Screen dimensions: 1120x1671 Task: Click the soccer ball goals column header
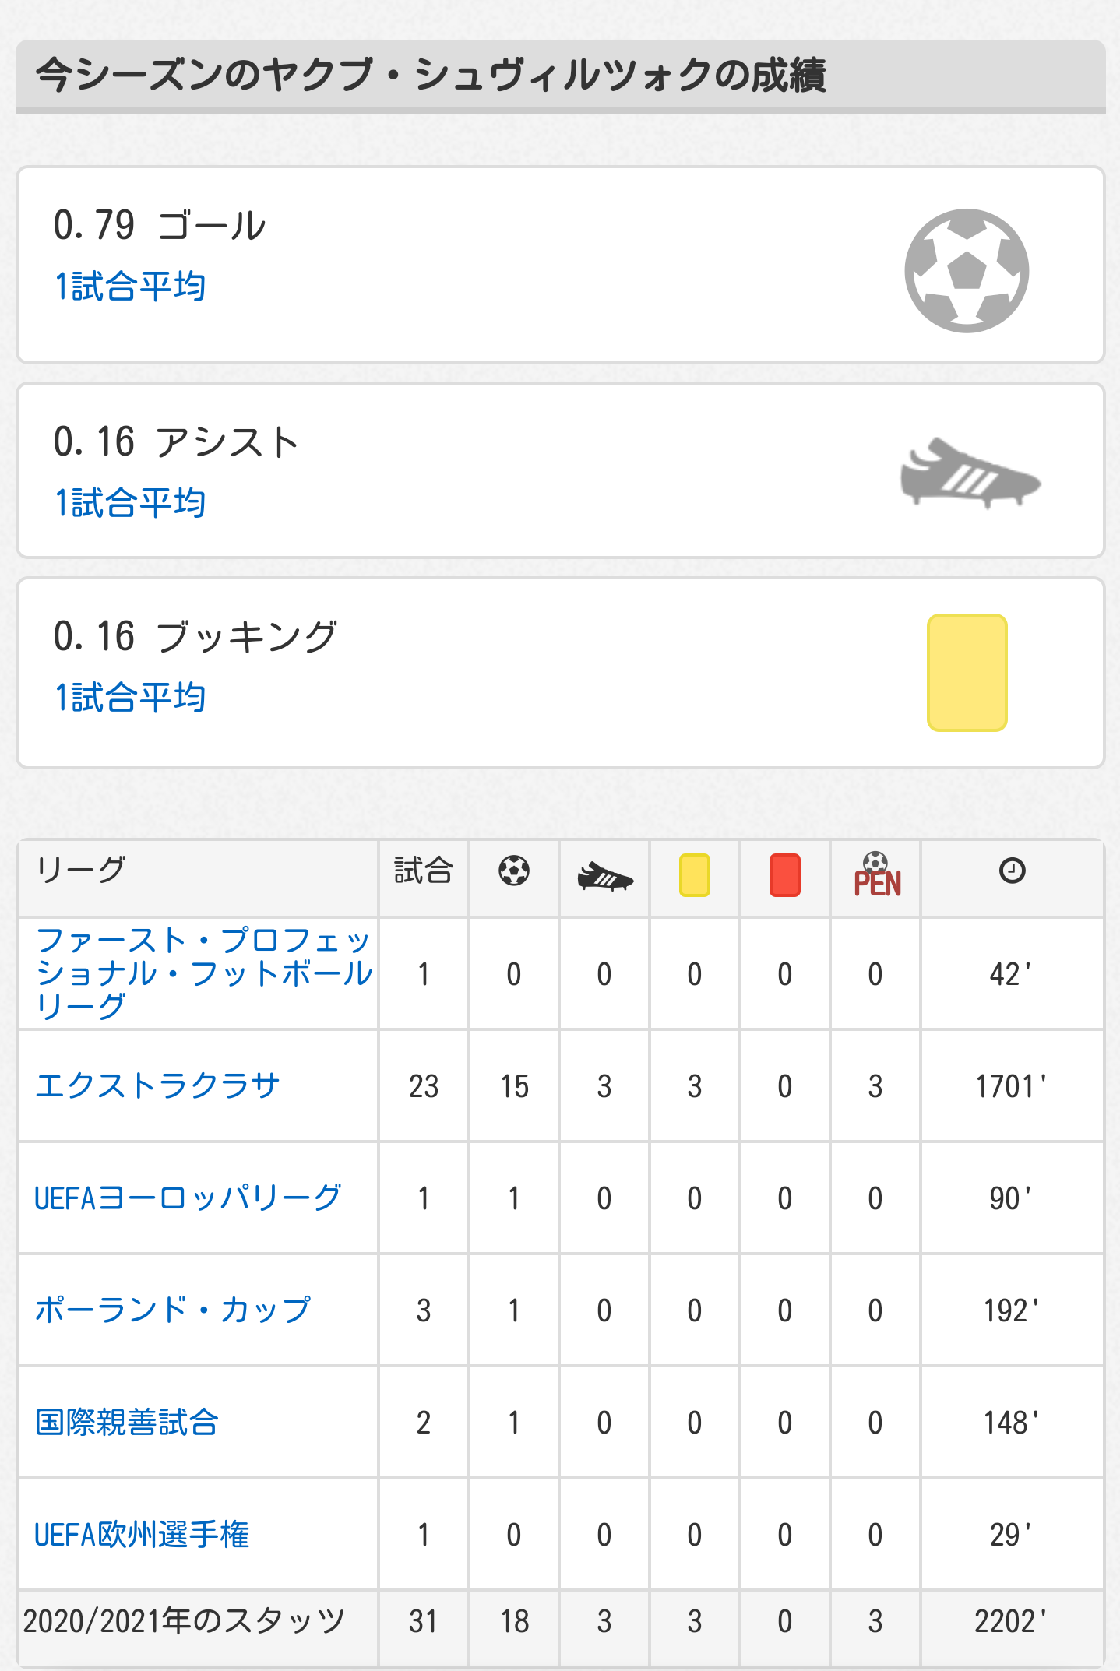[514, 871]
